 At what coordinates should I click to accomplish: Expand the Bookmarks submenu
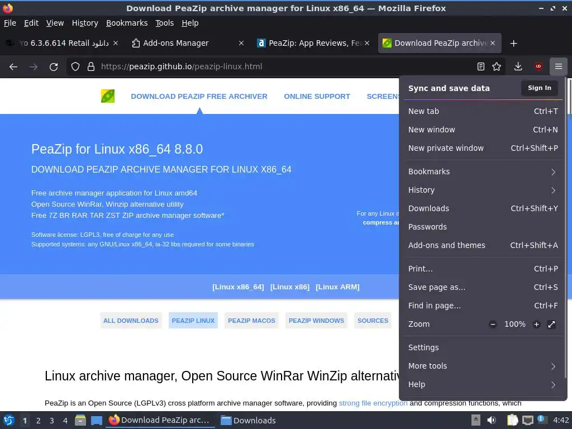483,171
